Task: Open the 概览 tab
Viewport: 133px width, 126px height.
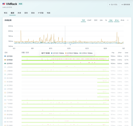Action: [x=6, y=13]
